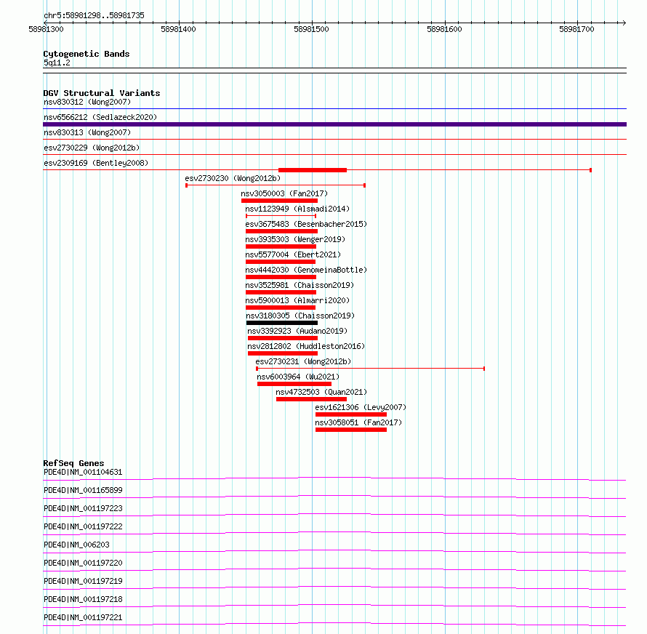
Task: Select the 5q11.2 cytogenetic band label
Action: [x=57, y=63]
